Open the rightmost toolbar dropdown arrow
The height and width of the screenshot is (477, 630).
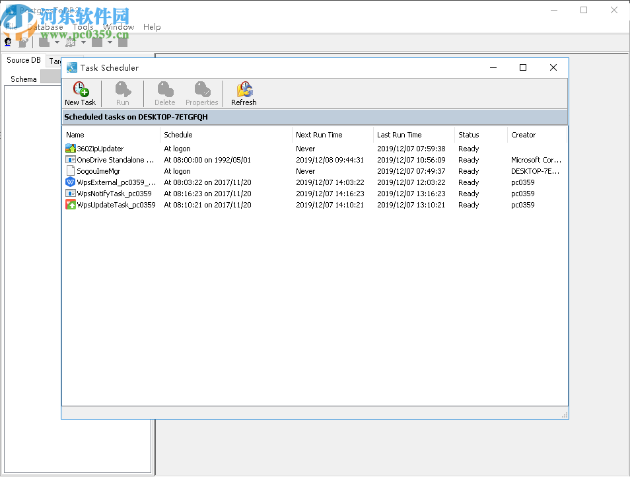tap(110, 42)
